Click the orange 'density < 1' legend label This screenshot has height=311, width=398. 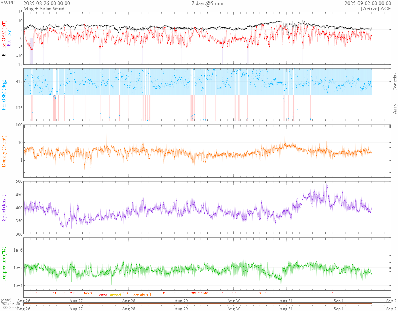142,295
